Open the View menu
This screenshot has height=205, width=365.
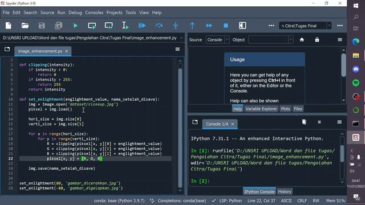click(144, 13)
